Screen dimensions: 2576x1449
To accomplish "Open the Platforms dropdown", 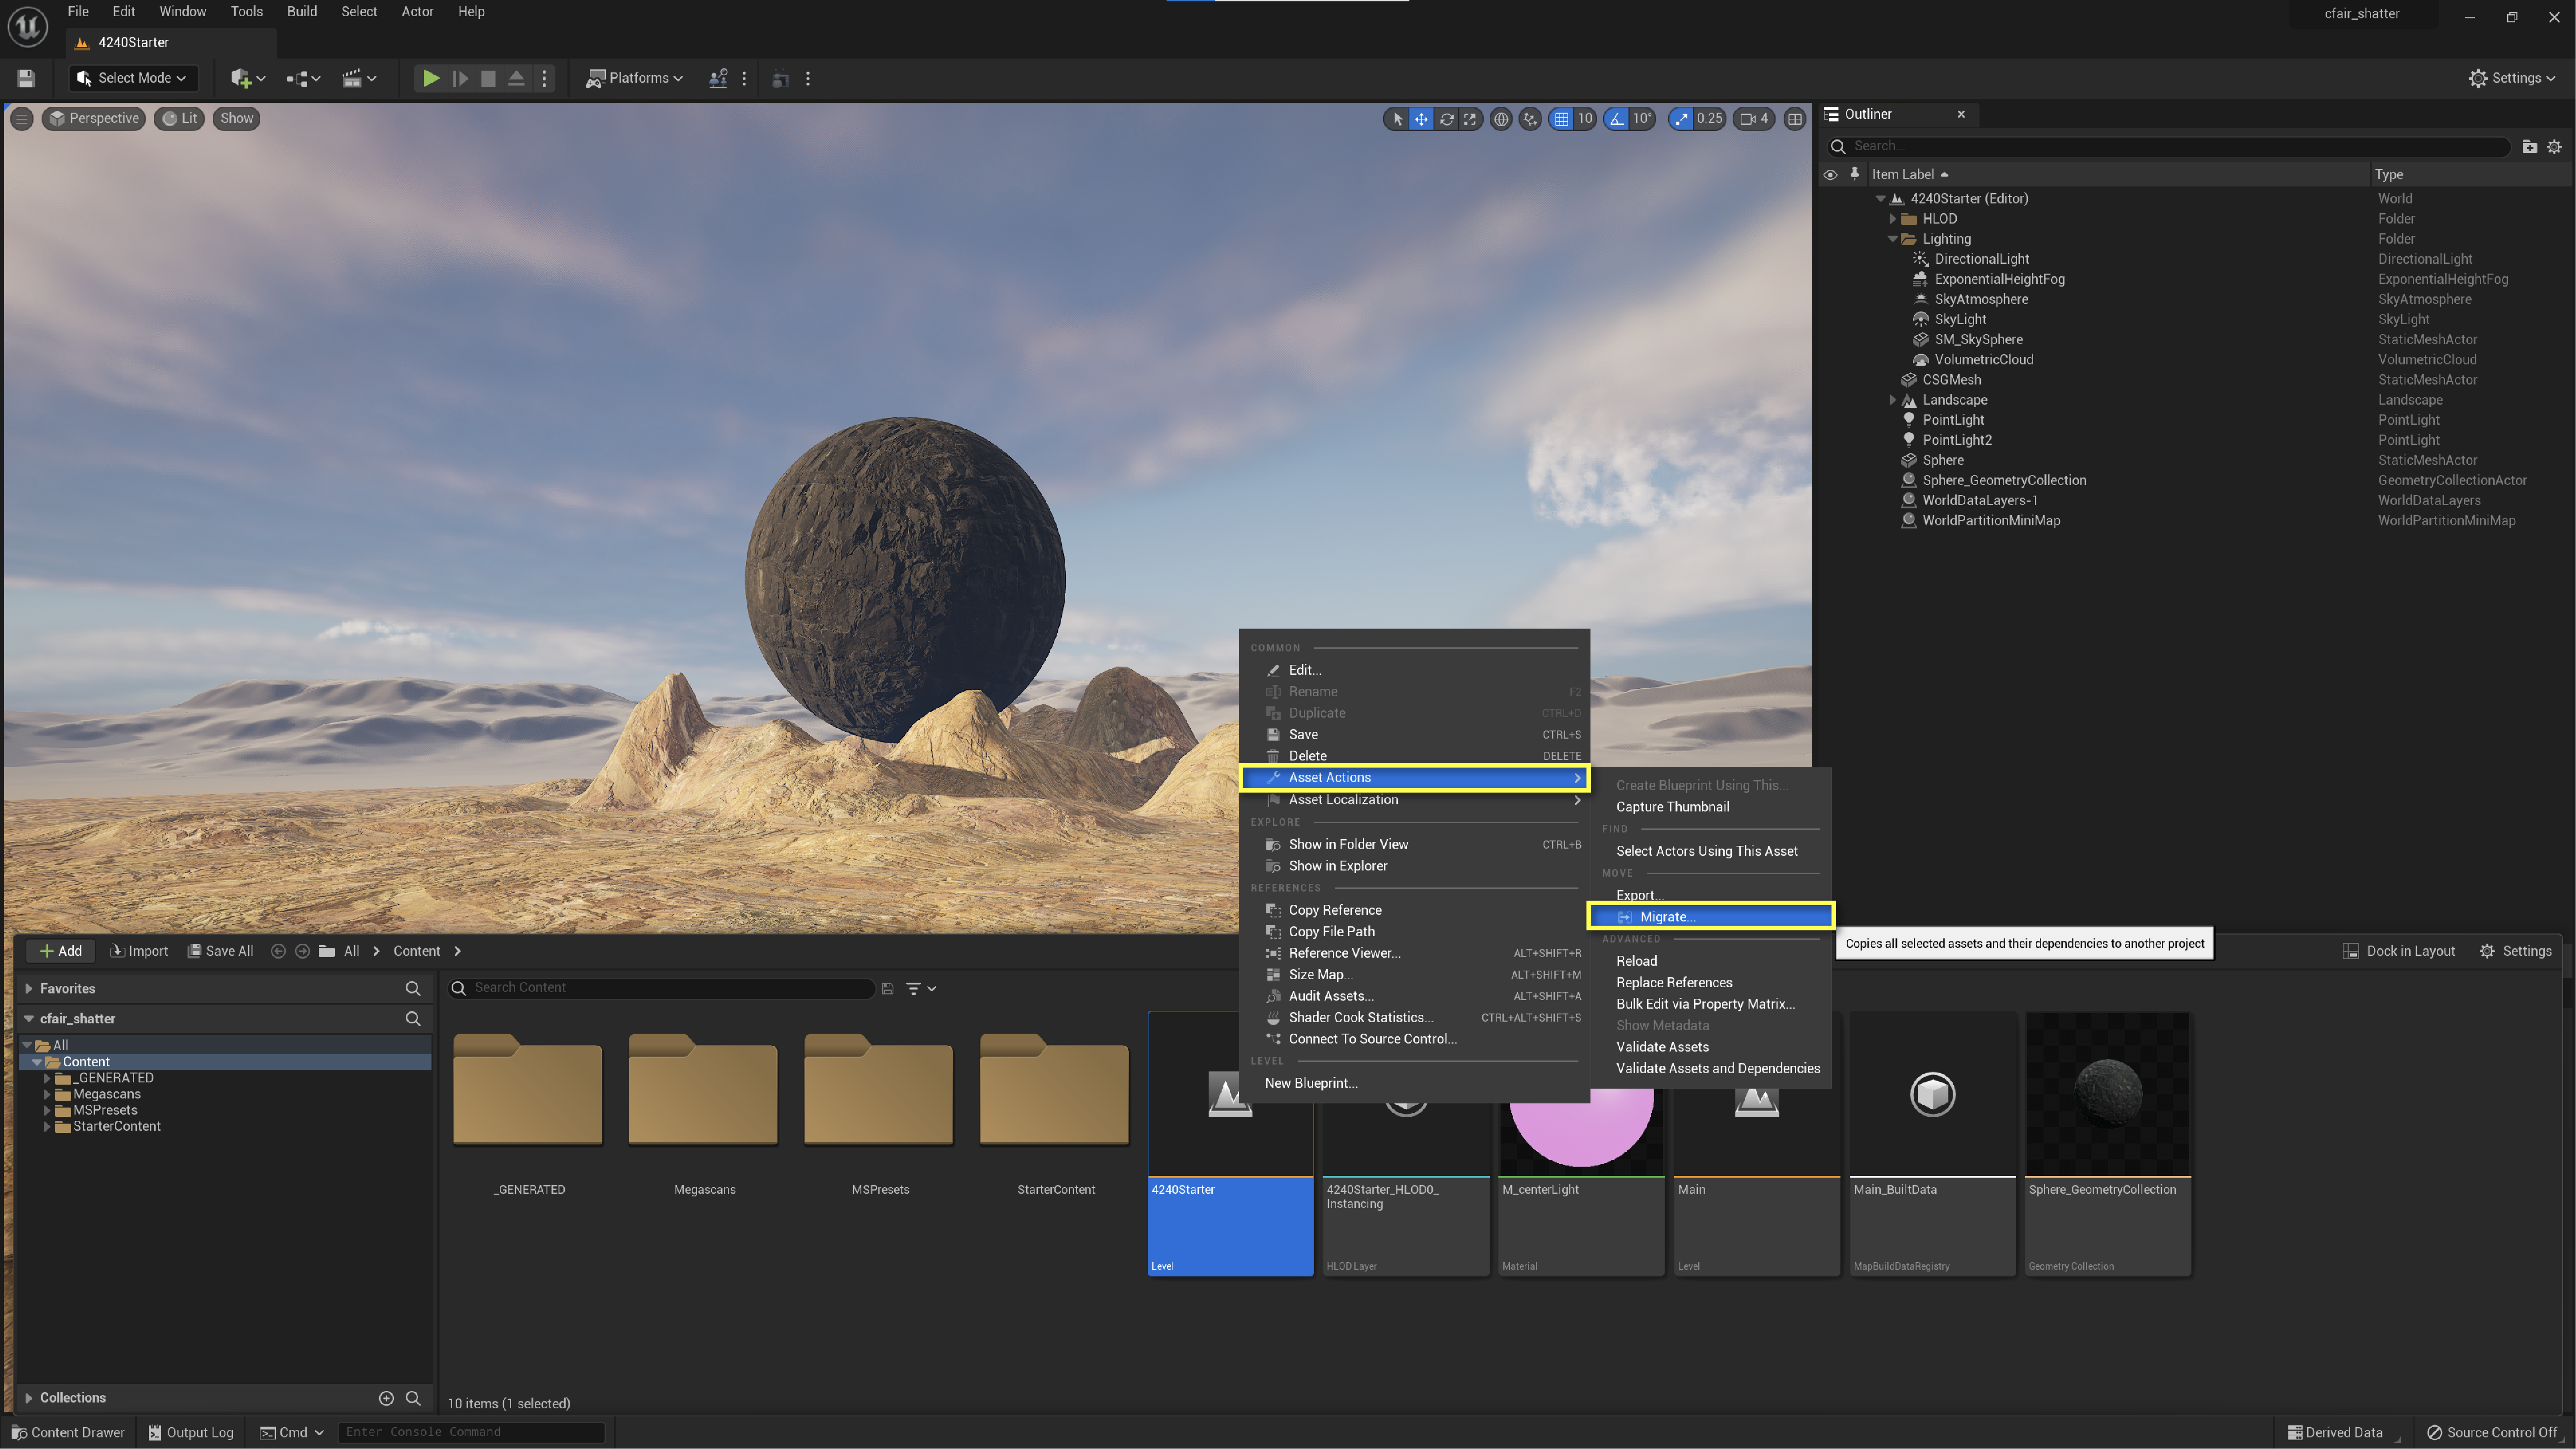I will pos(635,78).
